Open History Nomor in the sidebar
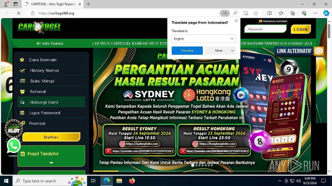The width and height of the screenshot is (332, 186). point(51,70)
